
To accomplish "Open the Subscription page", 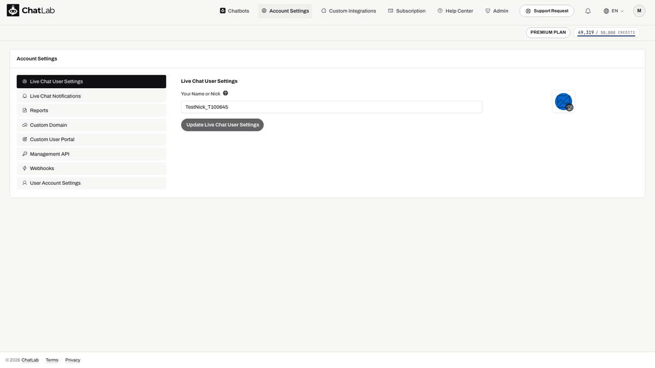I will tap(407, 11).
